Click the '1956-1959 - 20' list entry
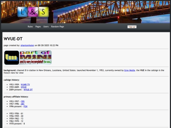 (16, 116)
